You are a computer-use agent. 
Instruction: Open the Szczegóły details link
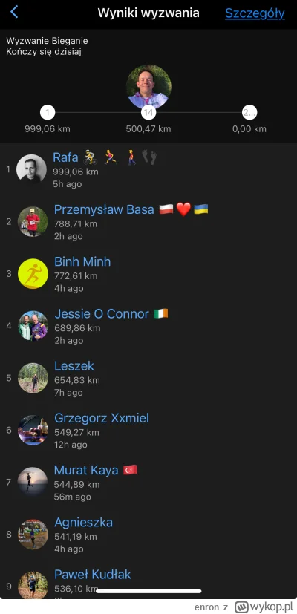255,13
